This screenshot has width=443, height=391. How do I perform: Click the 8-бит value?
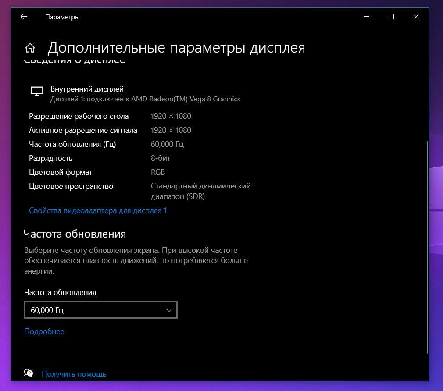[x=161, y=158]
